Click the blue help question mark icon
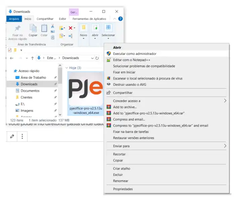 (x=120, y=19)
